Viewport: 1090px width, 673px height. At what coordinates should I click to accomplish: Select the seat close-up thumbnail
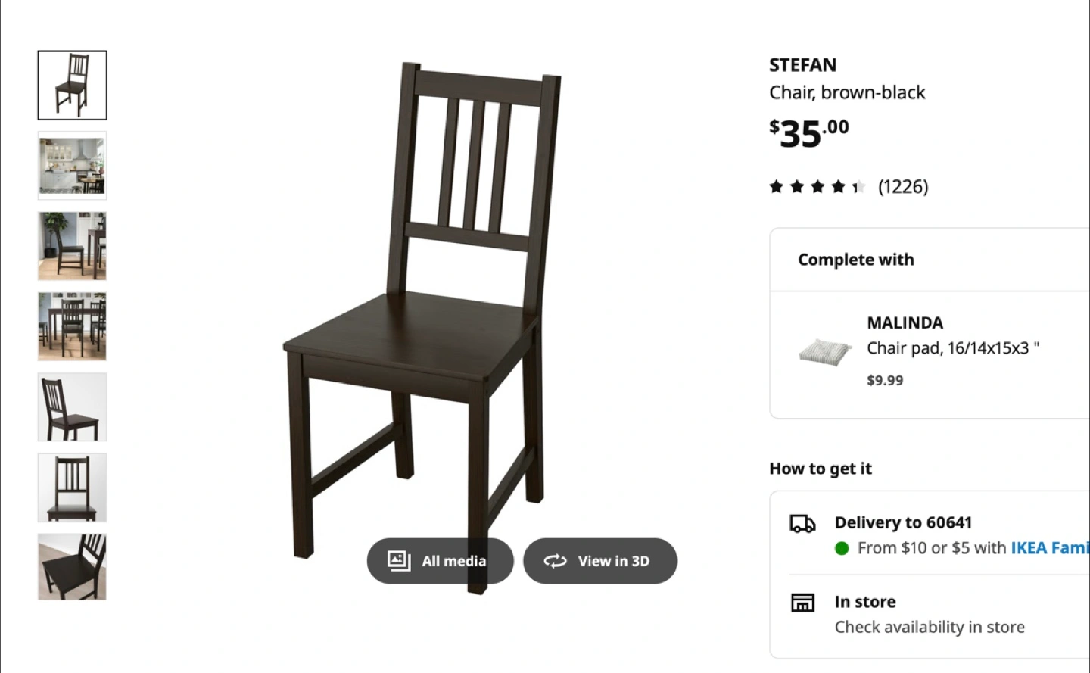point(73,567)
